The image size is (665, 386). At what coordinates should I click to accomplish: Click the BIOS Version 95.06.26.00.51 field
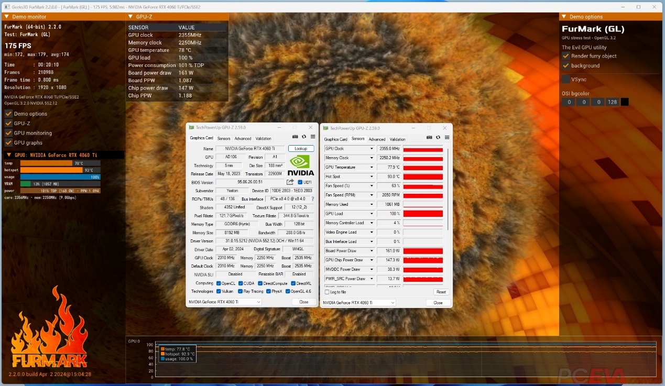click(x=249, y=182)
